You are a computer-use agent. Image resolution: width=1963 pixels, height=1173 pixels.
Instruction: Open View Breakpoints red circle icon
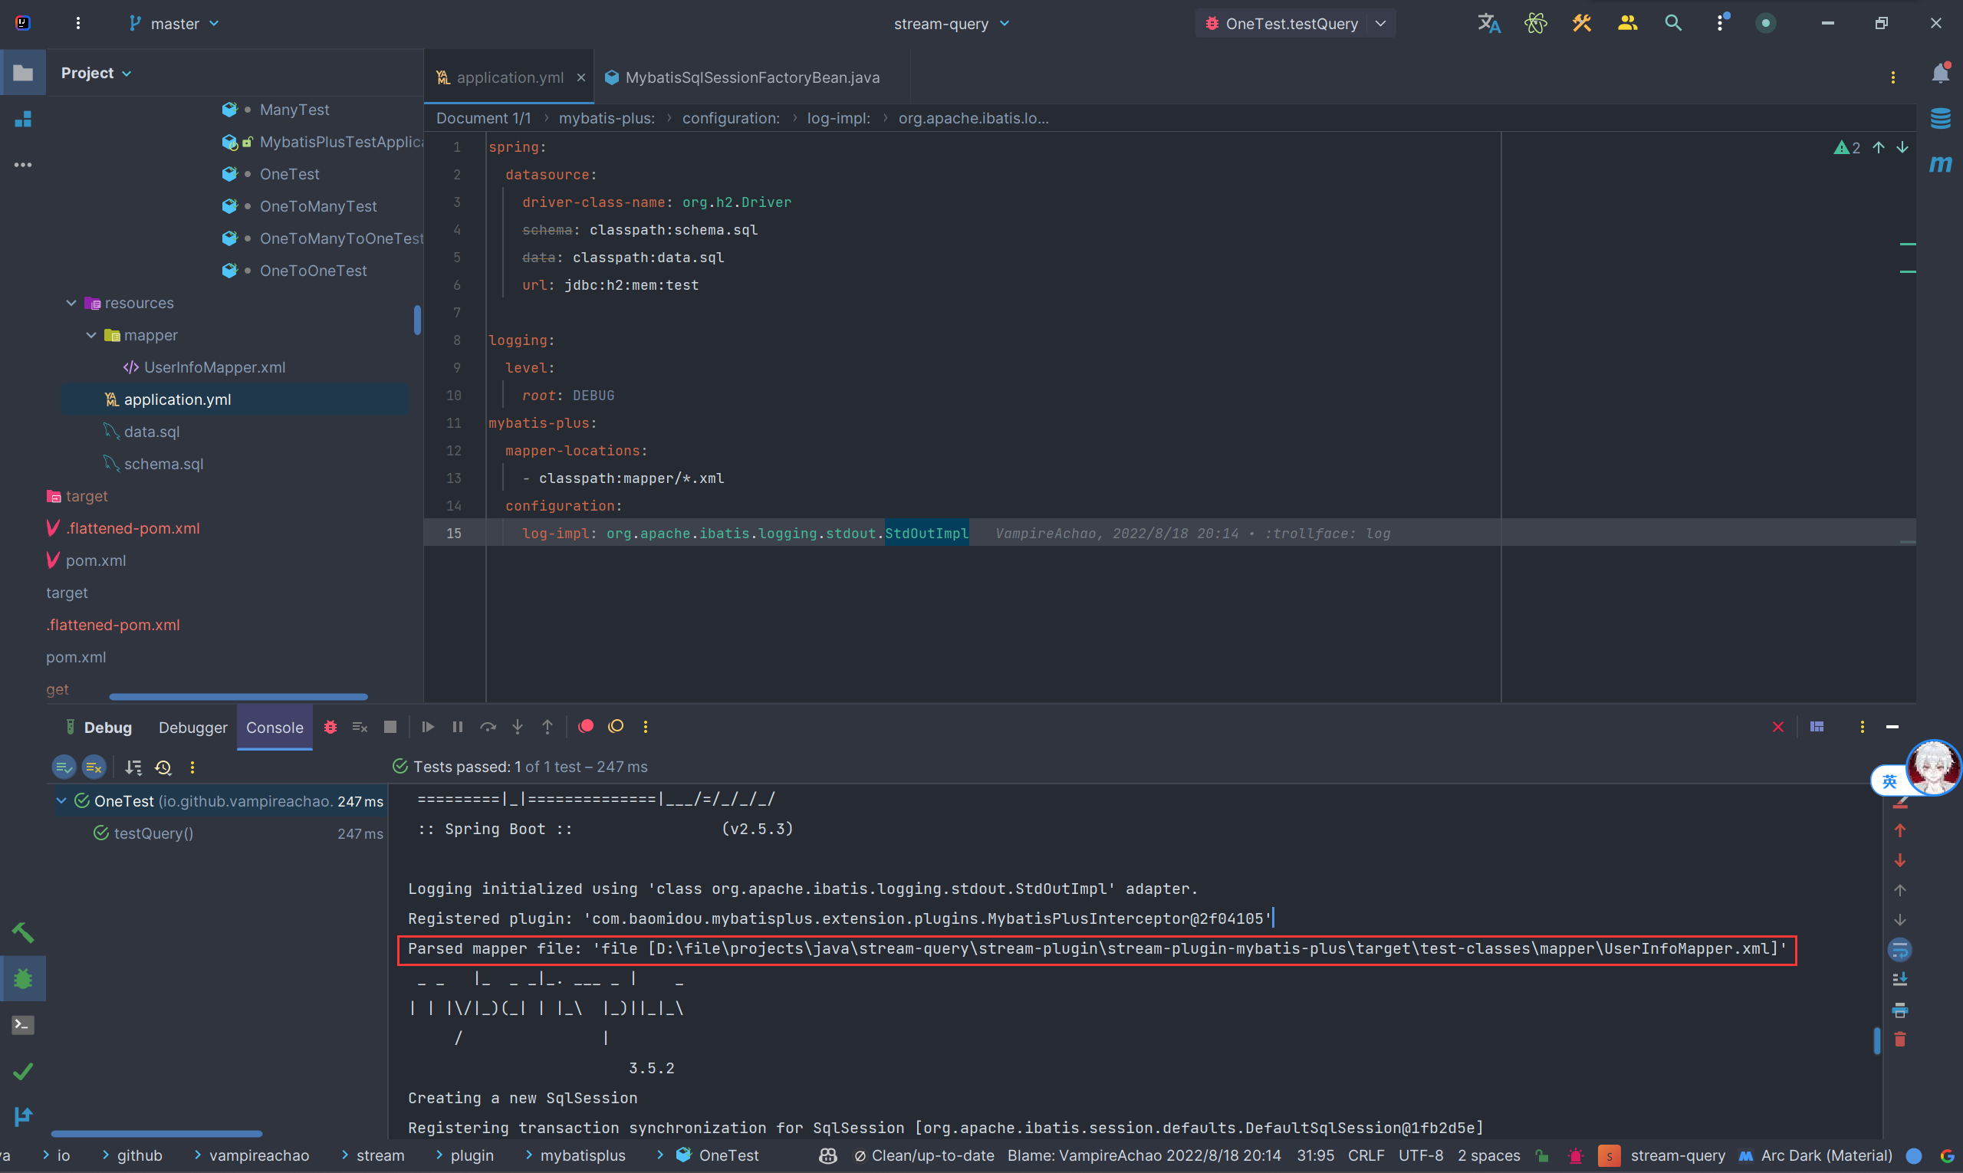[x=586, y=726]
